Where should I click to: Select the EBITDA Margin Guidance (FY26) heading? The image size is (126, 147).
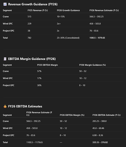point(32,59)
